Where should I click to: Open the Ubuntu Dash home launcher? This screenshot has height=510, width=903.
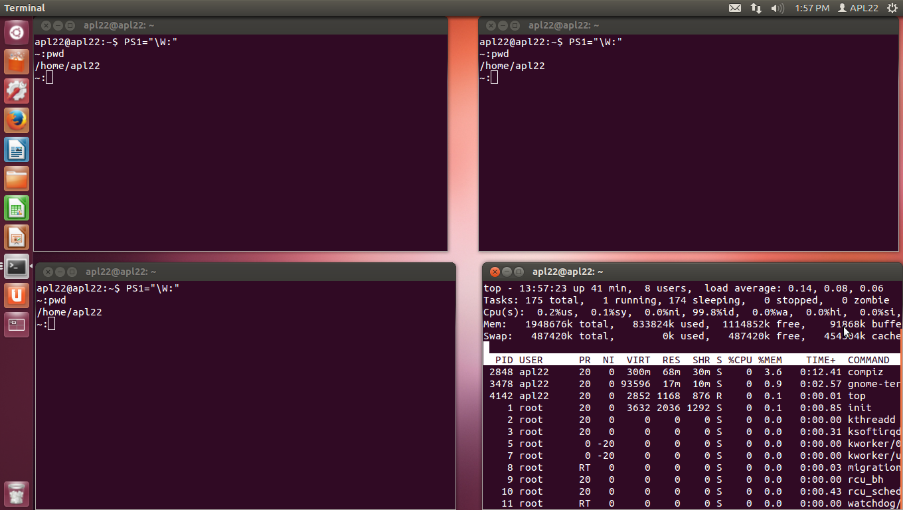point(17,33)
